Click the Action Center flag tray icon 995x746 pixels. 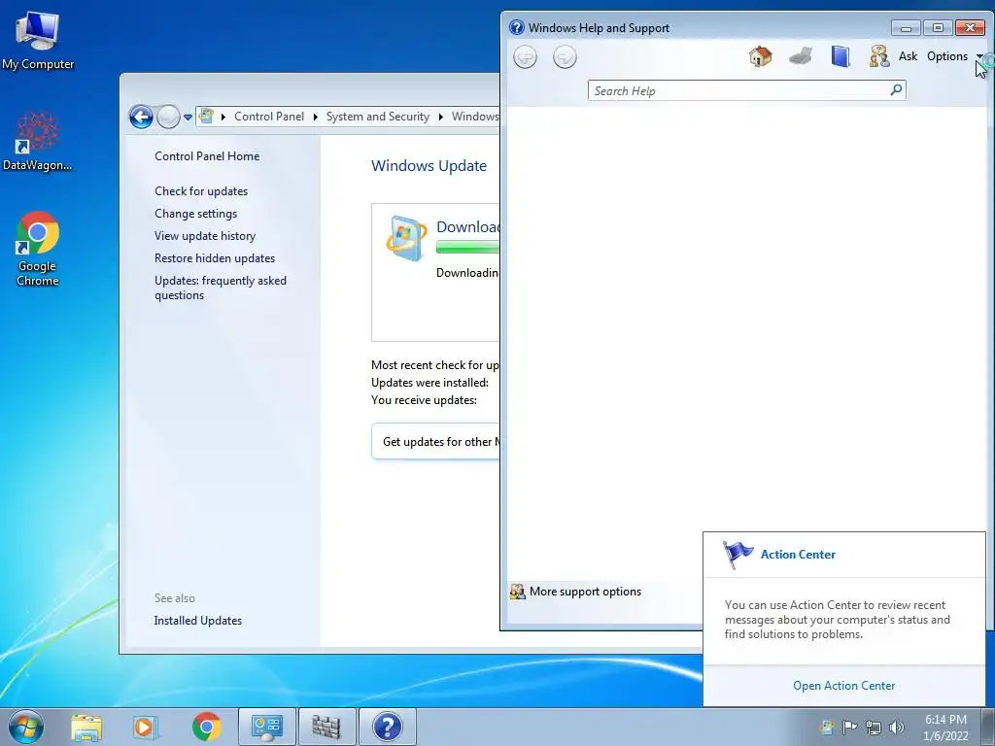tap(849, 727)
